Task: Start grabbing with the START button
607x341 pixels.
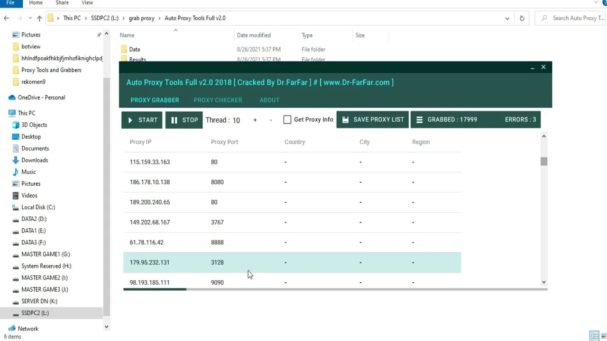Action: (142, 120)
